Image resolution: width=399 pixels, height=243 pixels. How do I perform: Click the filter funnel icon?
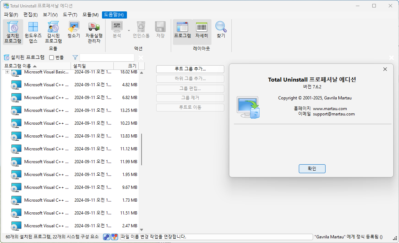tap(75, 57)
